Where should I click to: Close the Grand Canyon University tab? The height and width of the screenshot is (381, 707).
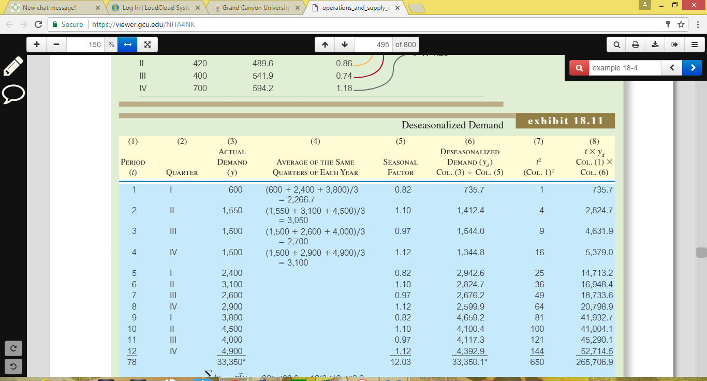[x=297, y=8]
